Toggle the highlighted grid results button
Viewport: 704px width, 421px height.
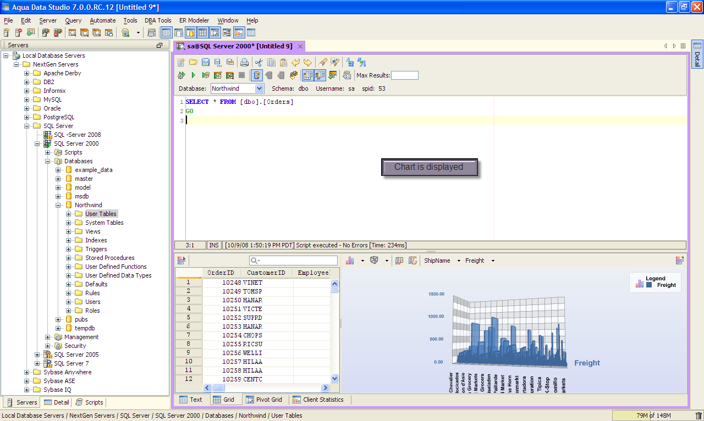click(x=307, y=75)
